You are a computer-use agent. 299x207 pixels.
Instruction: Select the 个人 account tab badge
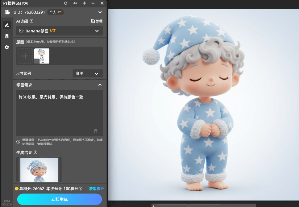pyautogui.click(x=55, y=12)
